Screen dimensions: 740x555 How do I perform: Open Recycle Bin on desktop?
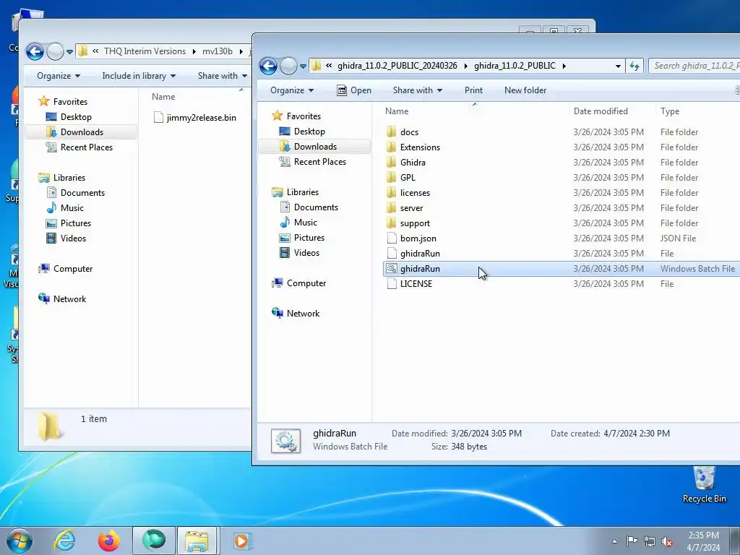point(704,484)
